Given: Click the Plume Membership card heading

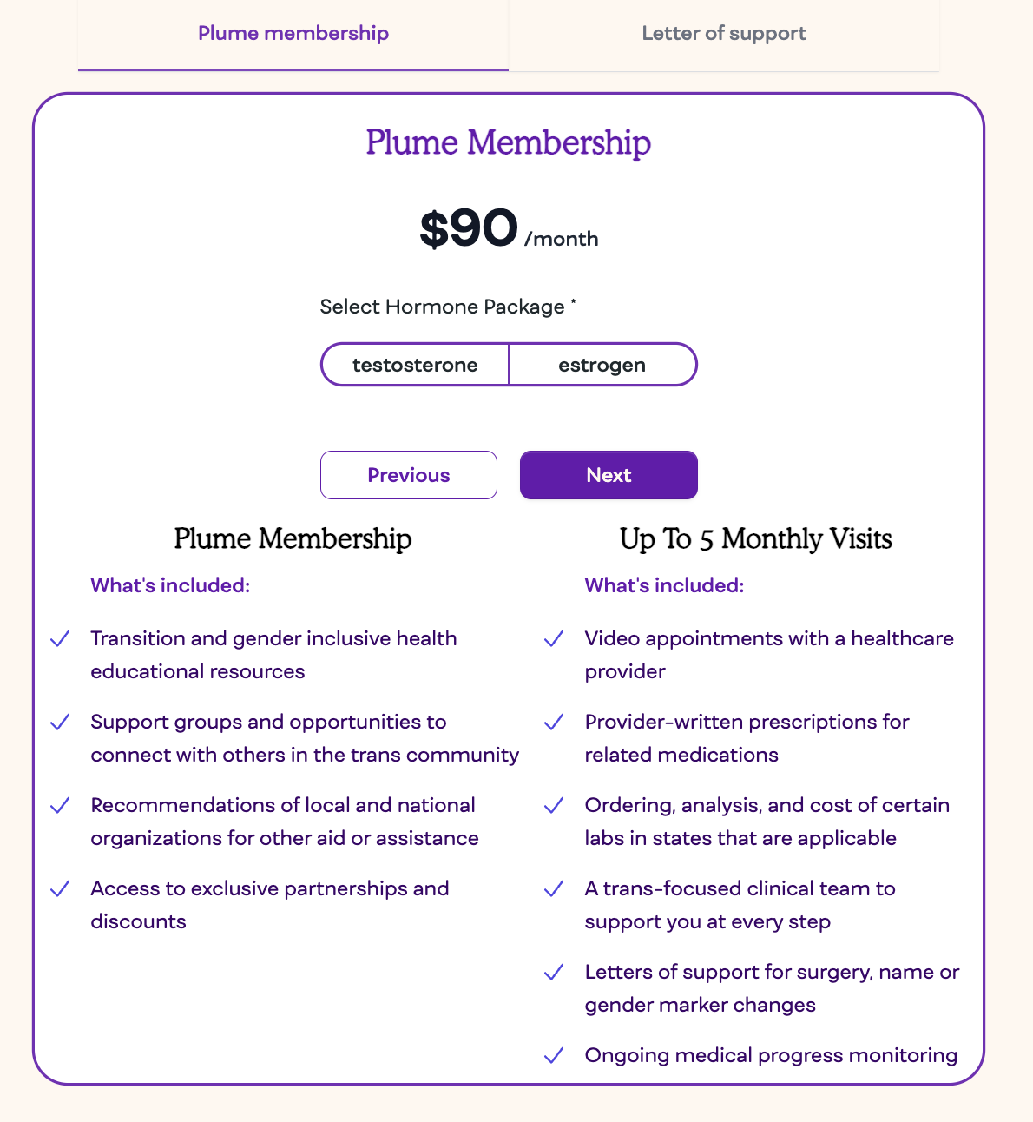Looking at the screenshot, I should pyautogui.click(x=509, y=142).
